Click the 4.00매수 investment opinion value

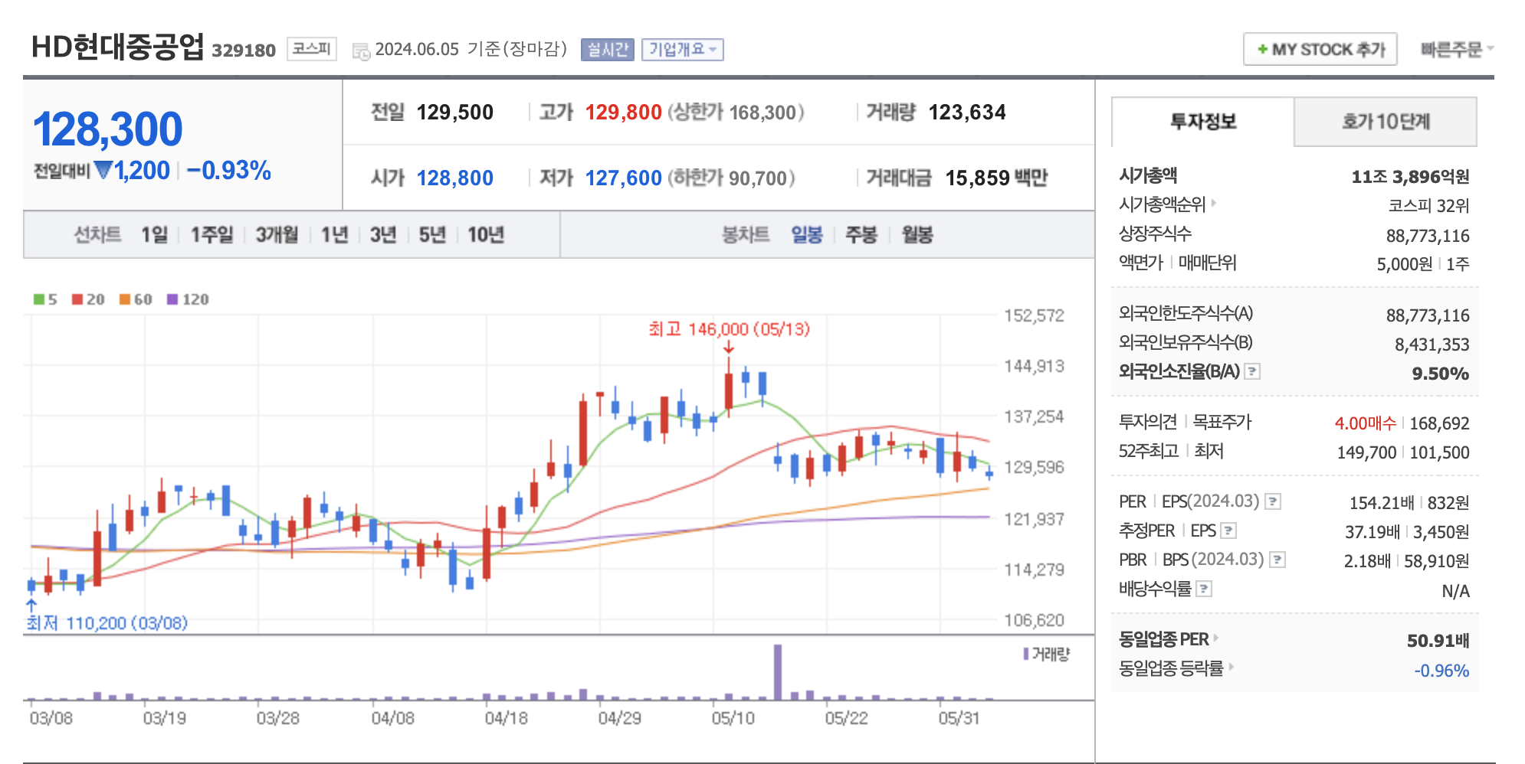[x=1365, y=423]
